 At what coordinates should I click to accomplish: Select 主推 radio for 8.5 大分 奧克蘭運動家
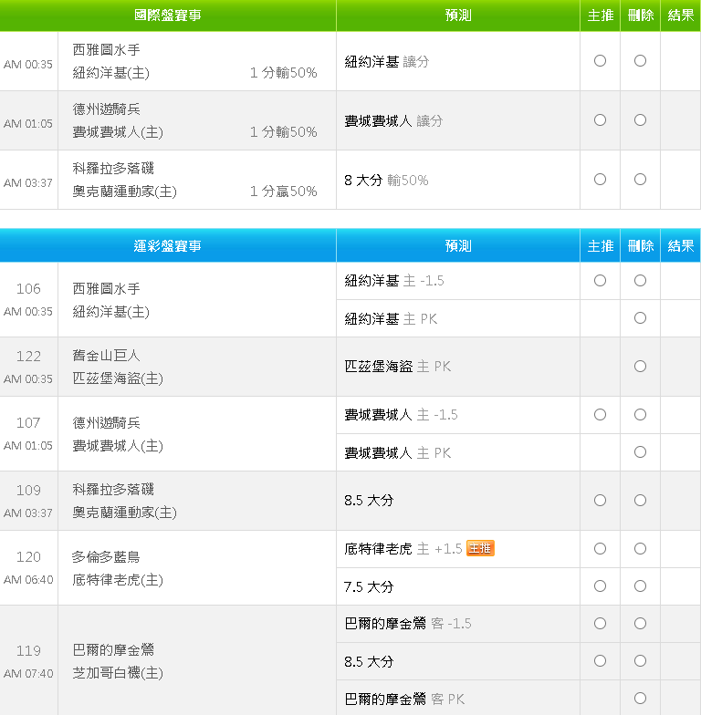tap(600, 500)
